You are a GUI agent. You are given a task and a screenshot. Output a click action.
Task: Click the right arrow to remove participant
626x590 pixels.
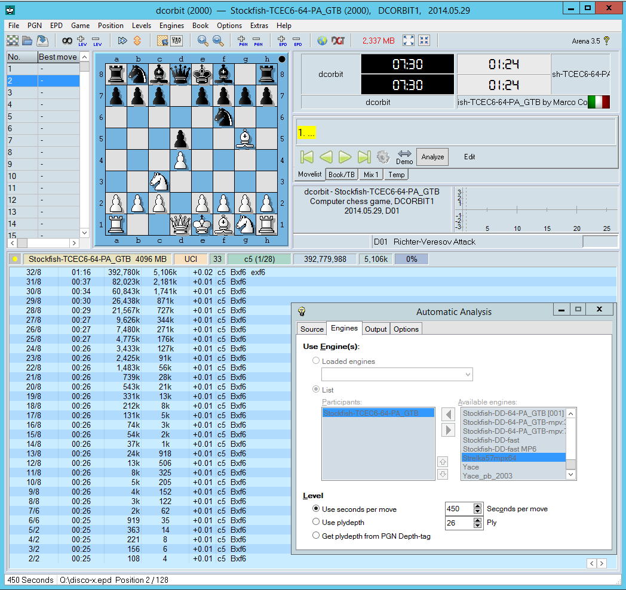tap(448, 430)
